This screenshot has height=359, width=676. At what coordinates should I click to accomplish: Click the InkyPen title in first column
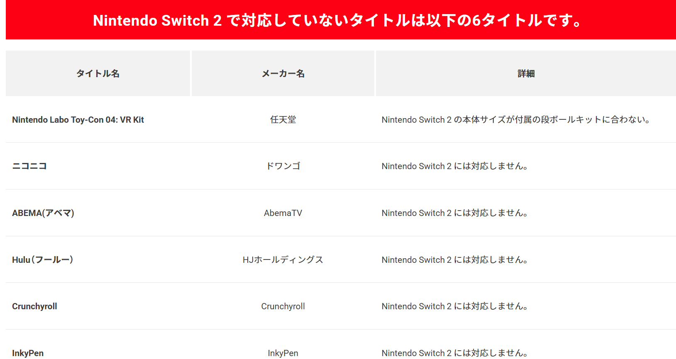coord(28,353)
